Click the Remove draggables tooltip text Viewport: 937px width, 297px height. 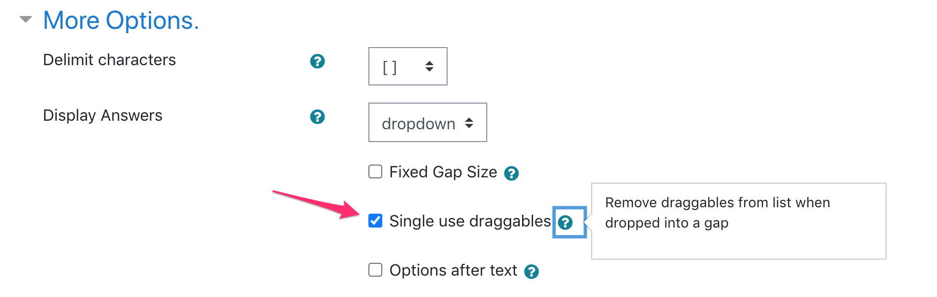pyautogui.click(x=717, y=213)
